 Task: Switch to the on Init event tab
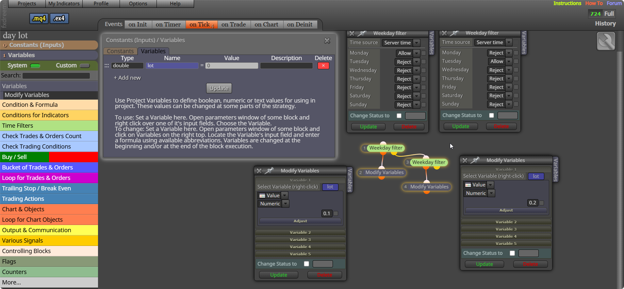point(138,24)
